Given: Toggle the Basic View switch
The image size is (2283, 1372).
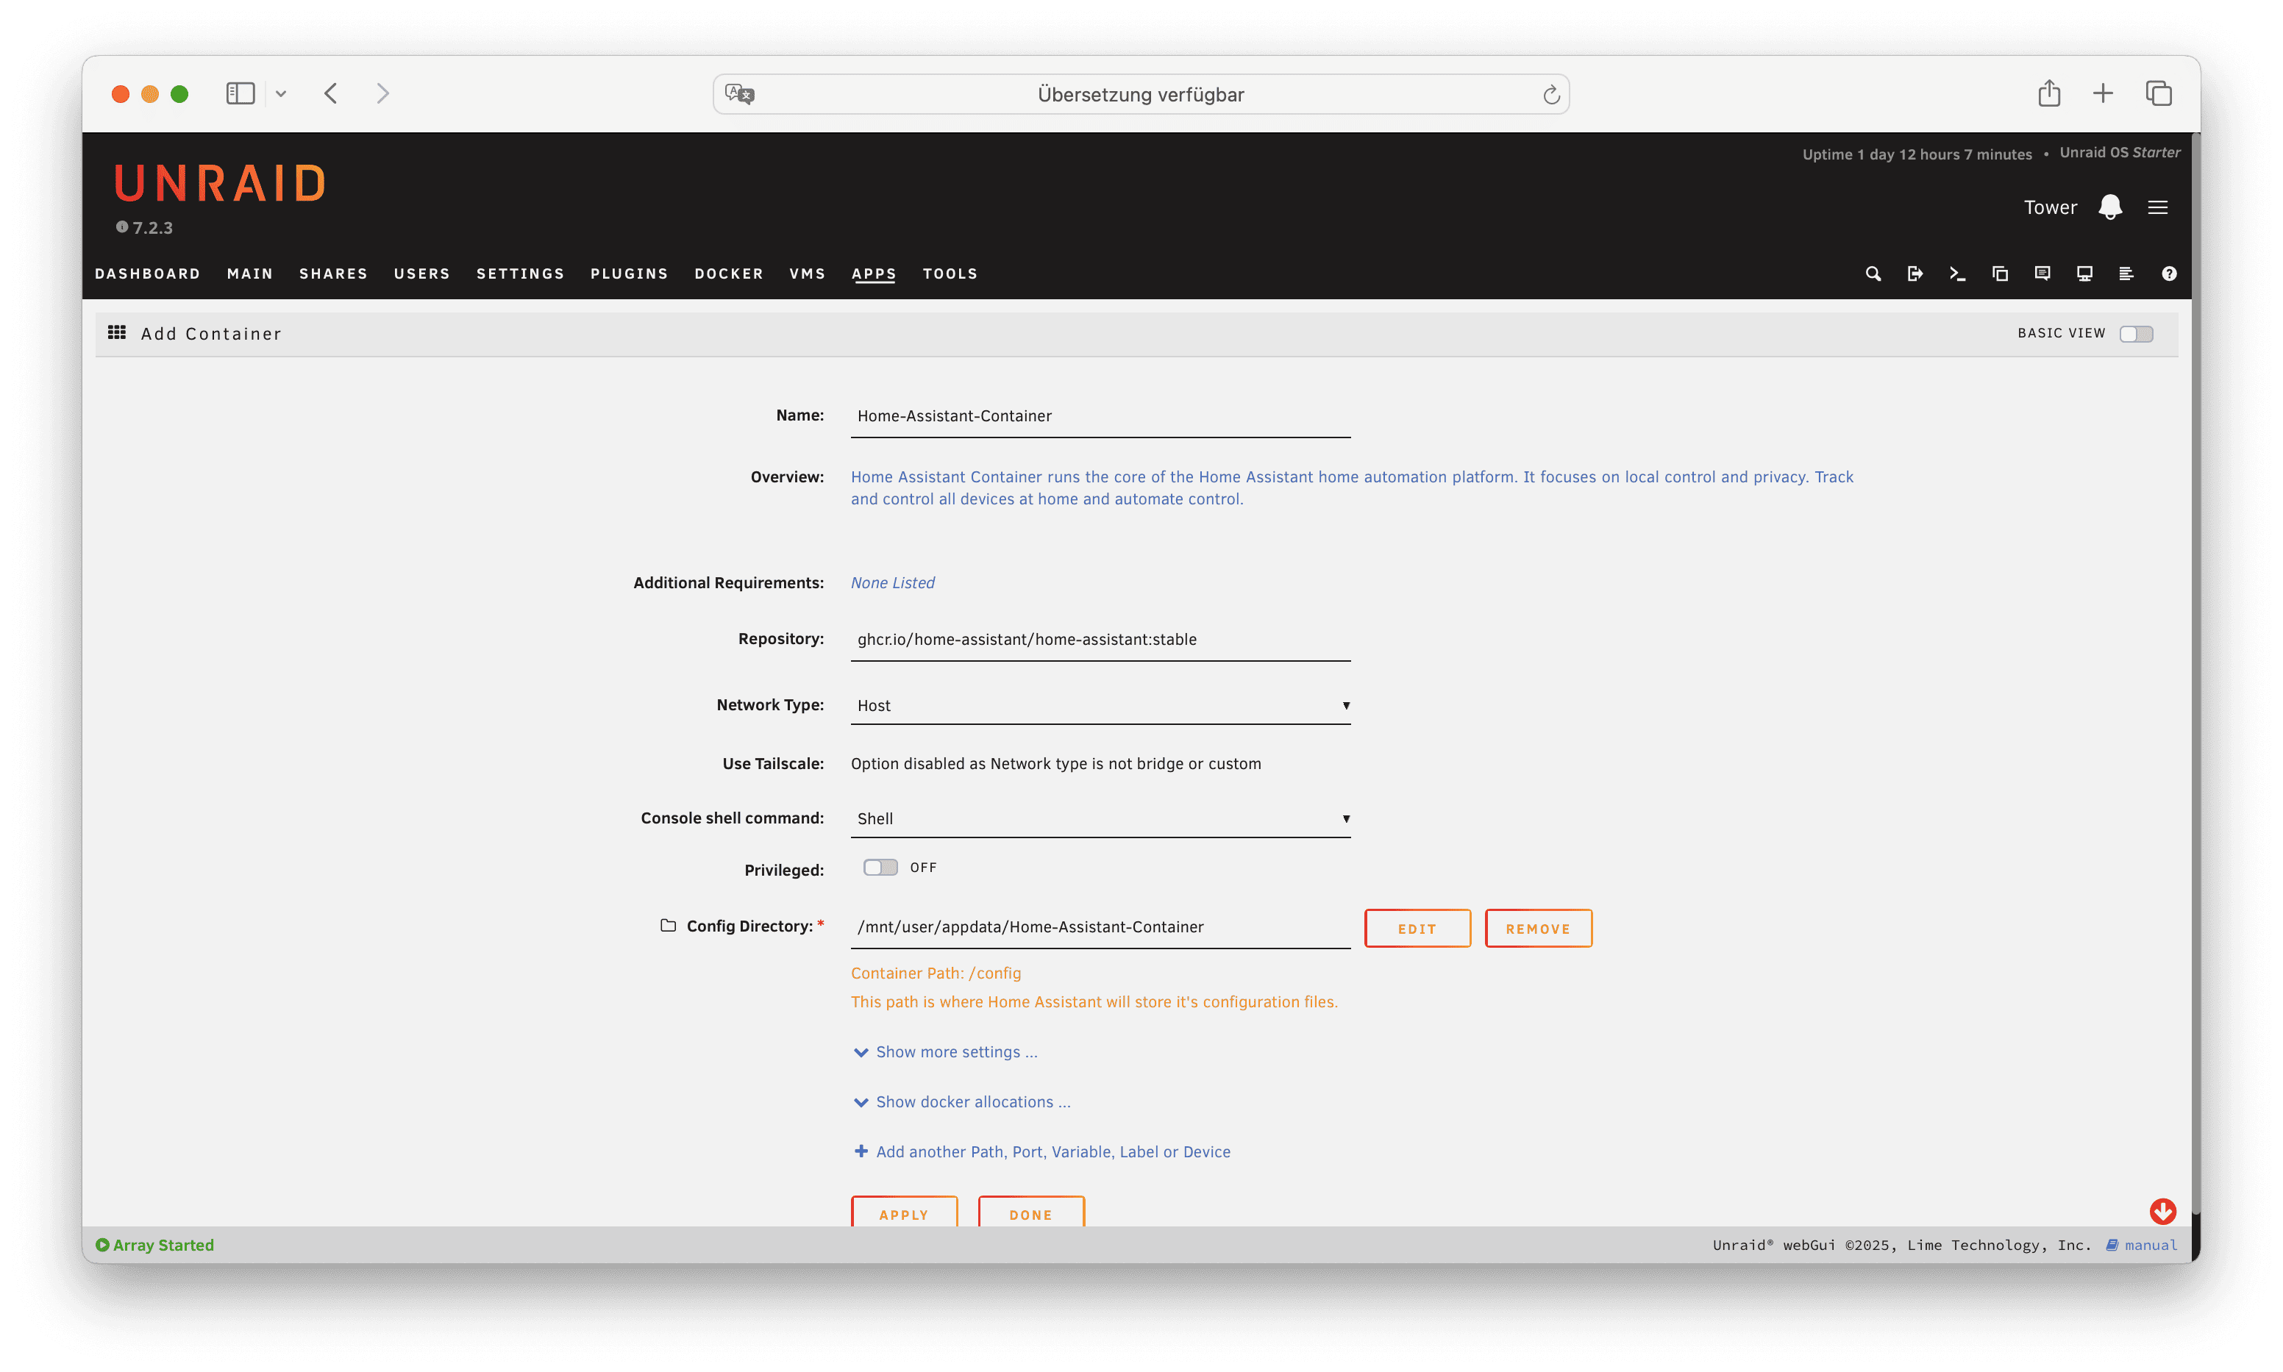Looking at the screenshot, I should click(2136, 334).
